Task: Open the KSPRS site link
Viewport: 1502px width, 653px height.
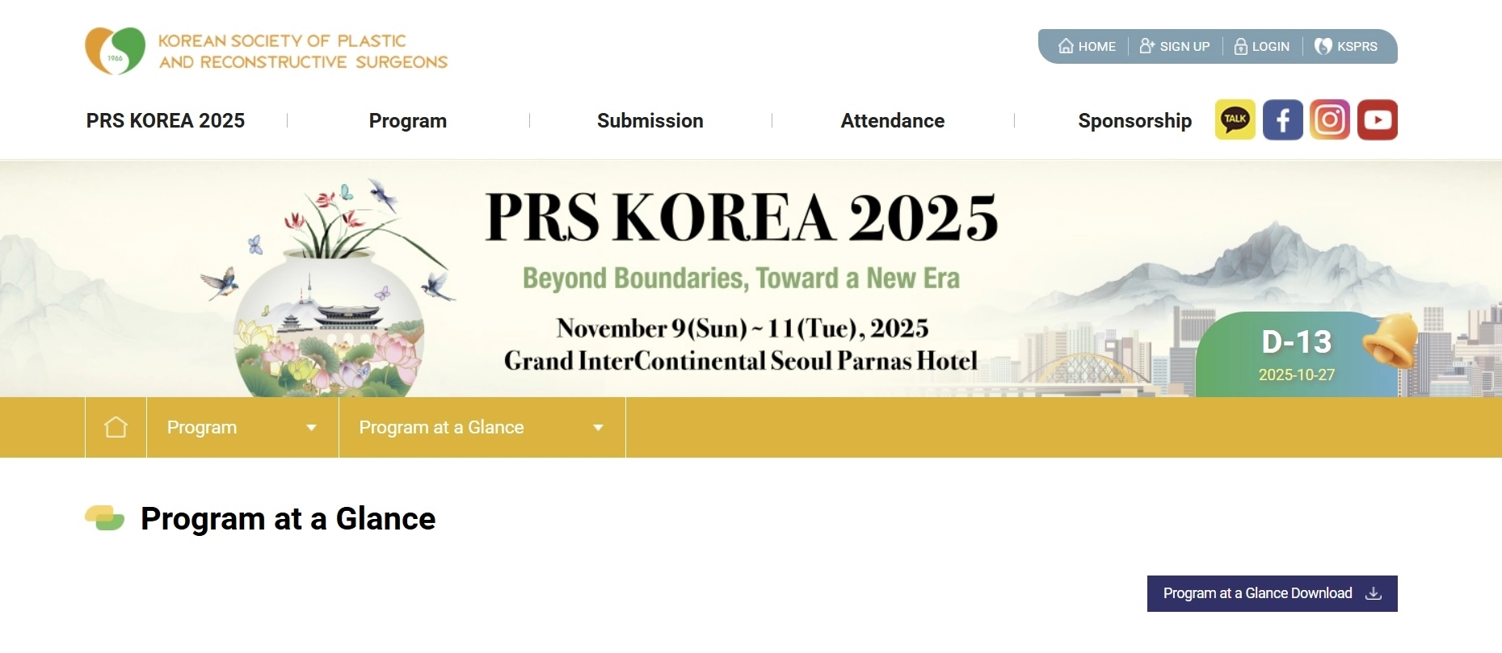Action: coord(1346,47)
